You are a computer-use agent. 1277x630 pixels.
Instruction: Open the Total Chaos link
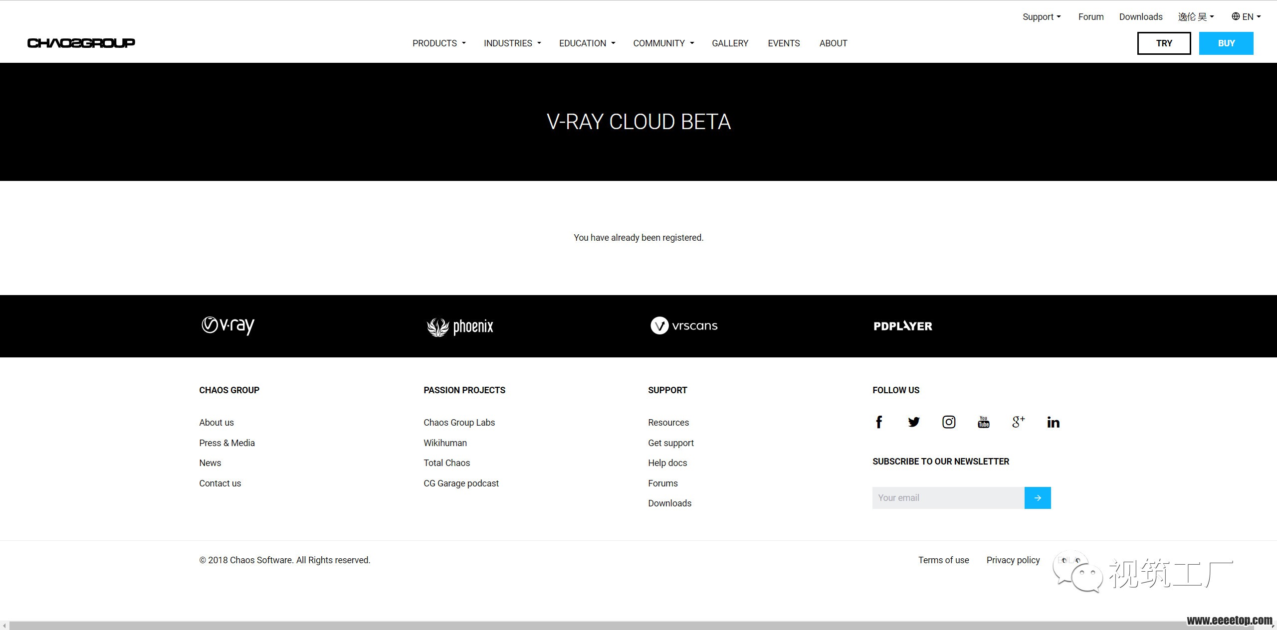[446, 463]
